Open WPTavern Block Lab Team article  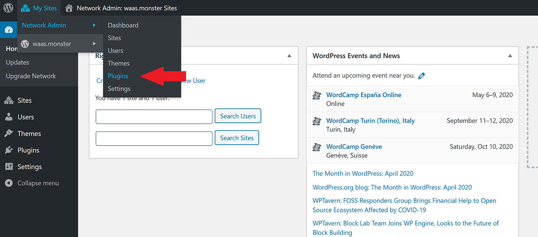[406, 228]
